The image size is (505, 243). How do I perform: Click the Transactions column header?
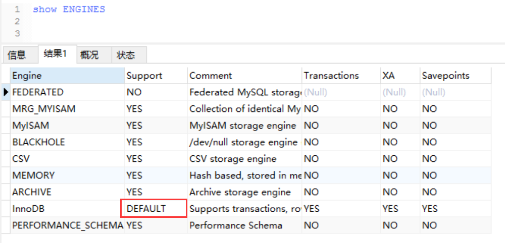click(x=341, y=76)
